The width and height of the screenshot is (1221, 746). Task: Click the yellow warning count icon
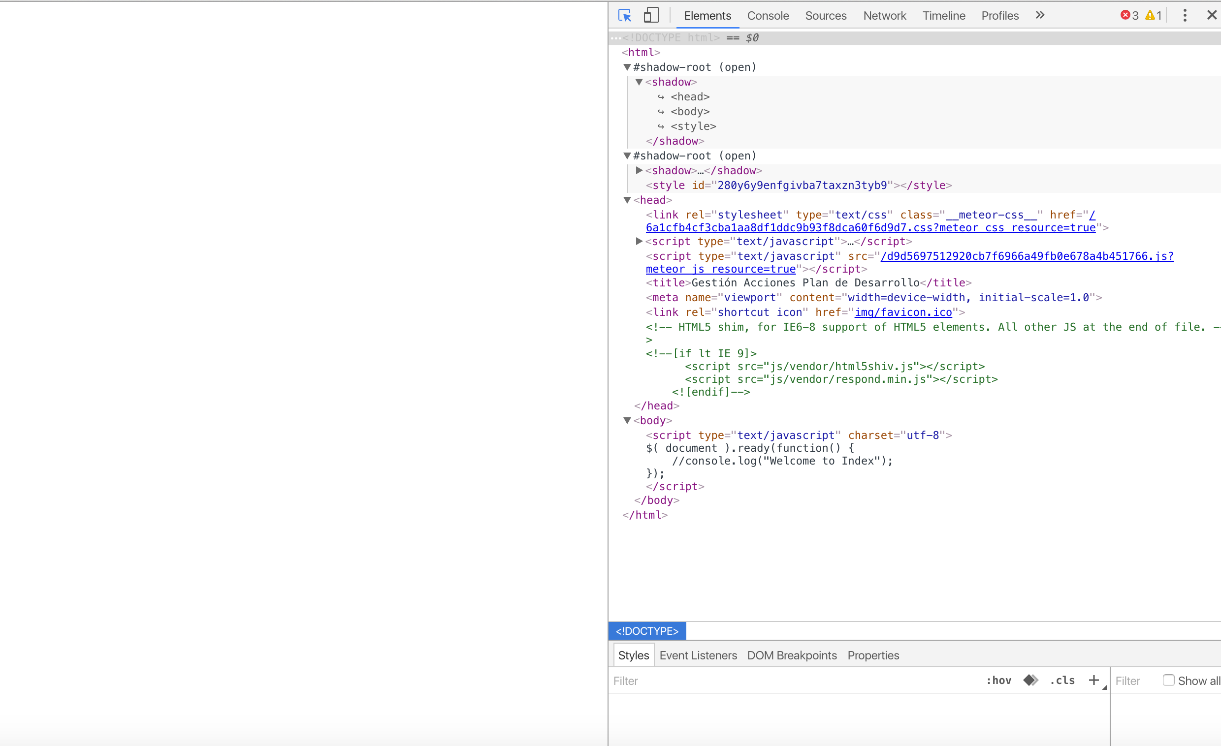(1150, 15)
